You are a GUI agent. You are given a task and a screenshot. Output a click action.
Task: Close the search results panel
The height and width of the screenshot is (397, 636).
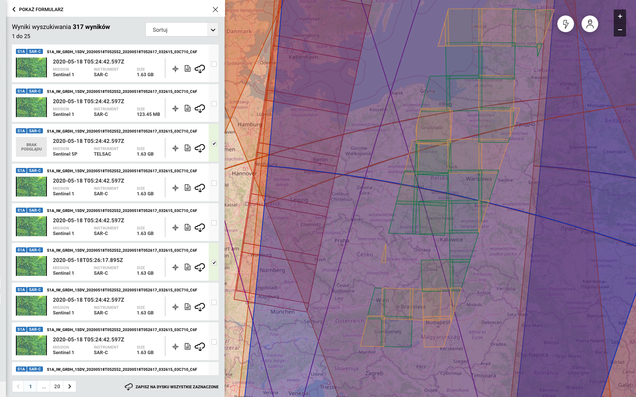pos(215,10)
